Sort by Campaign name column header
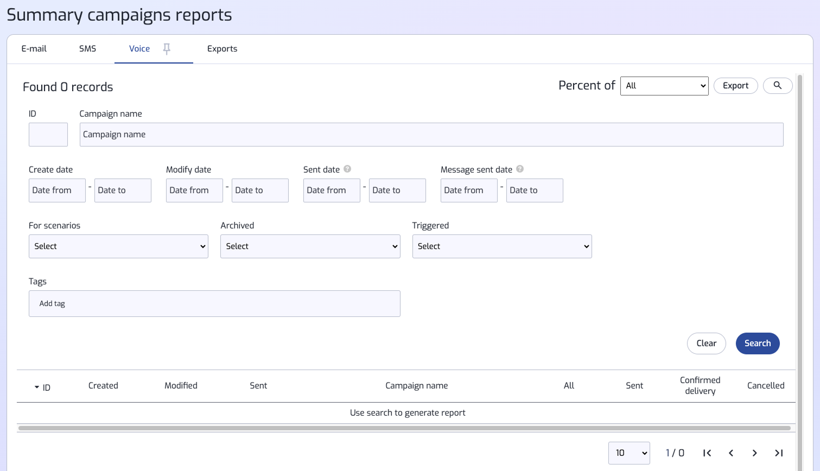 pyautogui.click(x=417, y=386)
